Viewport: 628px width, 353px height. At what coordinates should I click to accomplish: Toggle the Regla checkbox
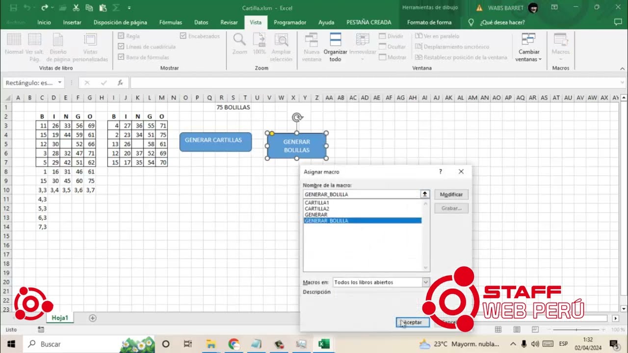[121, 36]
